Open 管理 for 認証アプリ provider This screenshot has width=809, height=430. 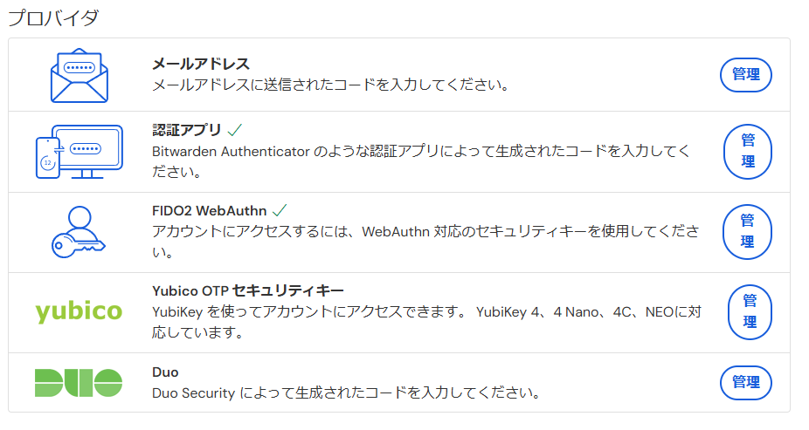tap(747, 151)
